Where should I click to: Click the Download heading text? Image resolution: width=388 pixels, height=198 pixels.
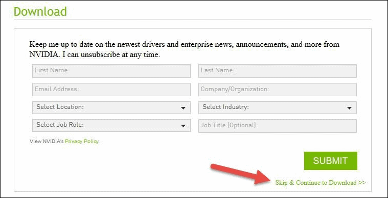click(40, 12)
